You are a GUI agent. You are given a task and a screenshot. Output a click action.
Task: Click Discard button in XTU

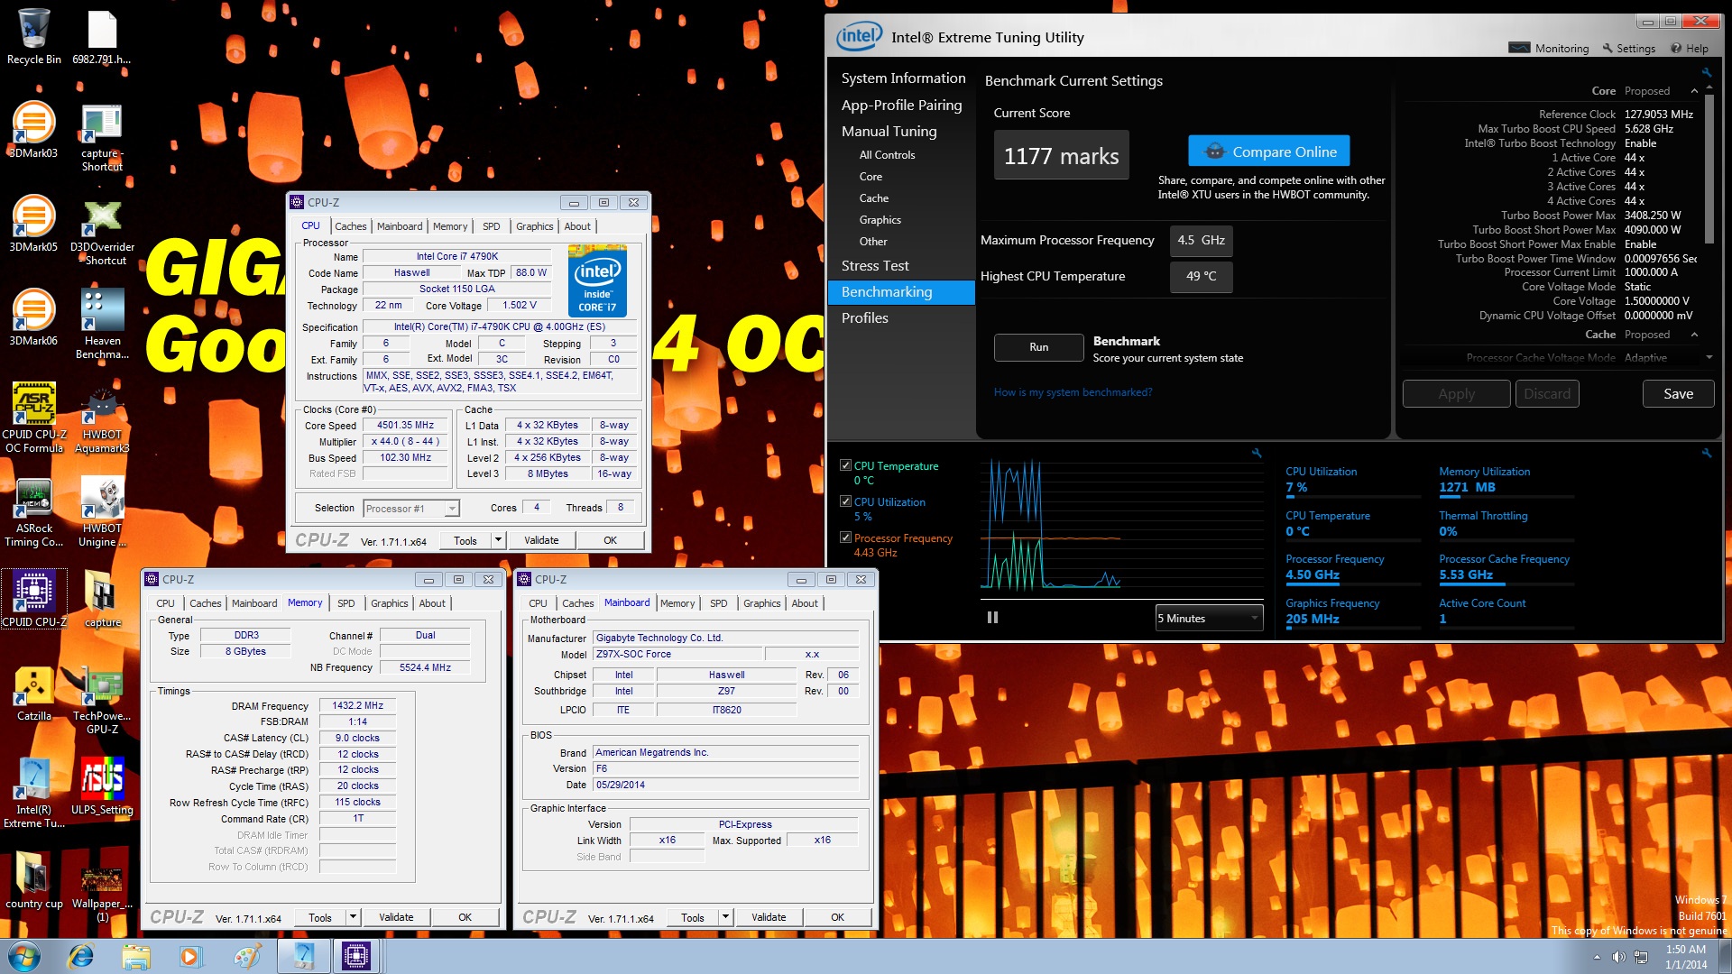(x=1547, y=394)
